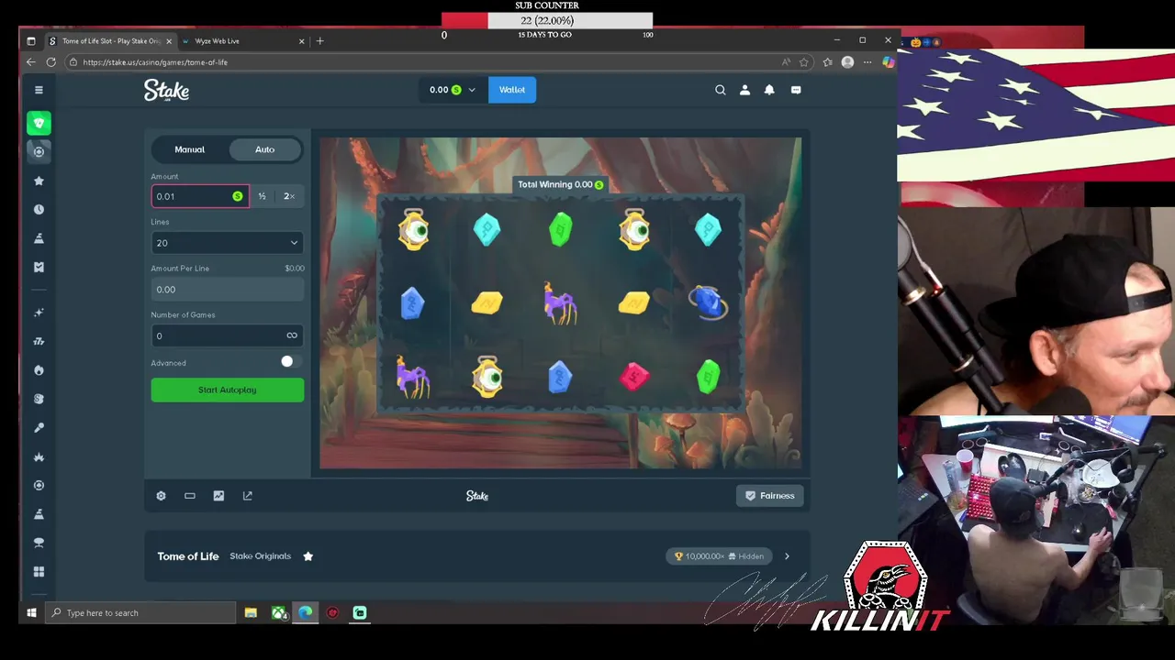
Task: Open Xbox app from taskbar
Action: (x=279, y=612)
